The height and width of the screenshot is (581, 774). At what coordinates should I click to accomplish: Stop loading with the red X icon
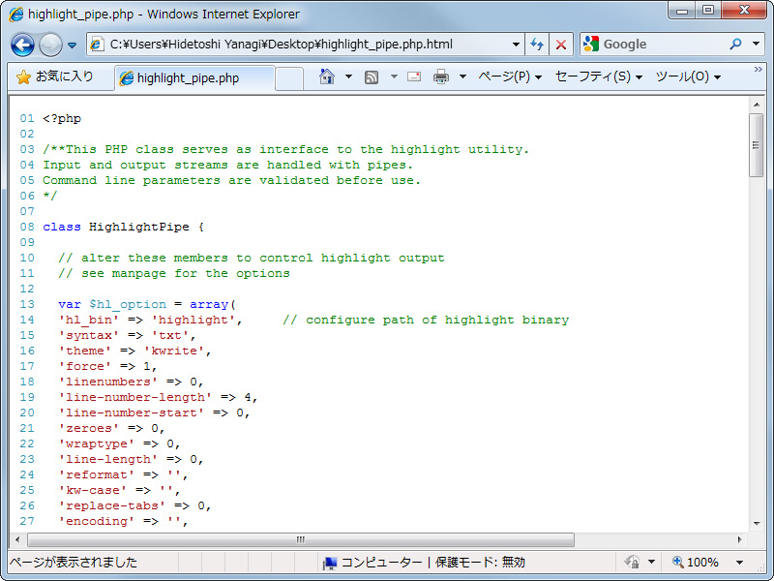561,45
